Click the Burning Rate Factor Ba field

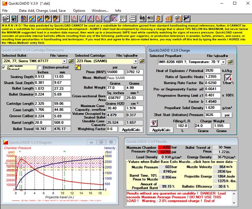pyautogui.click(x=213, y=83)
